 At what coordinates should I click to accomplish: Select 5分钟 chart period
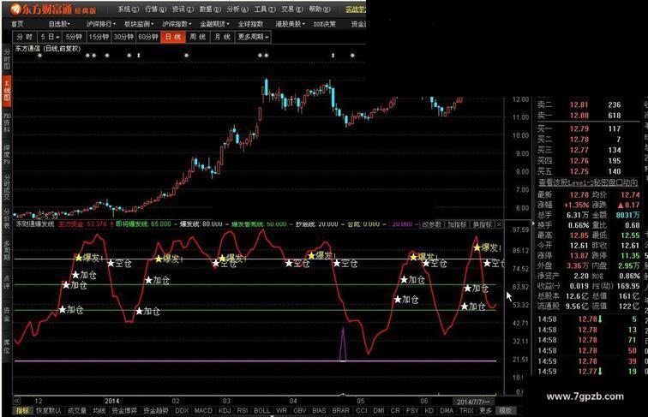[x=74, y=37]
